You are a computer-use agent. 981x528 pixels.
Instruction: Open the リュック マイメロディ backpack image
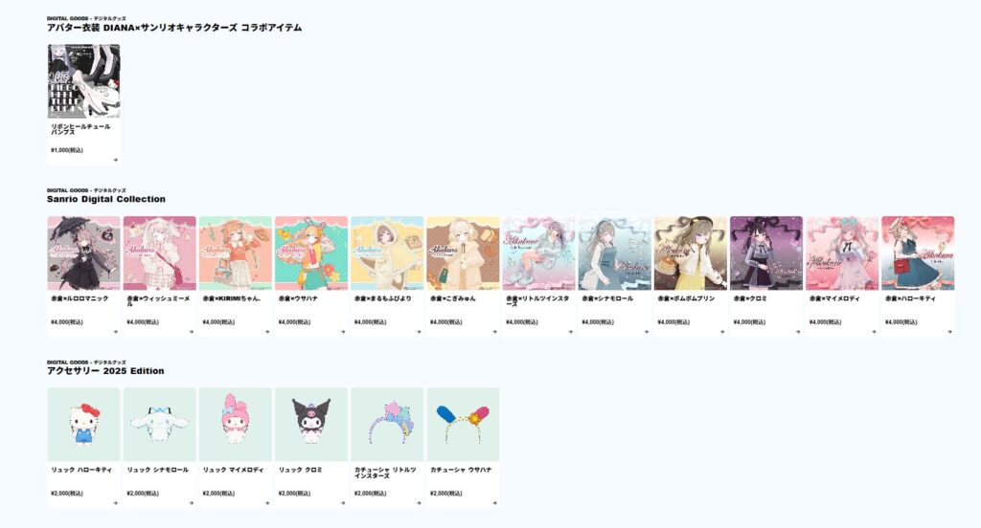tap(236, 425)
